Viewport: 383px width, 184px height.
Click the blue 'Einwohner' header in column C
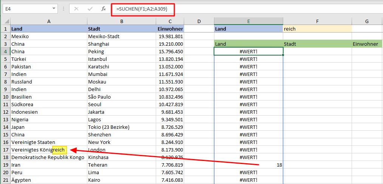point(170,29)
